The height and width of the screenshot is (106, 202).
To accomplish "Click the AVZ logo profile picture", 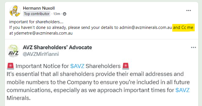I will (x=13, y=51).
